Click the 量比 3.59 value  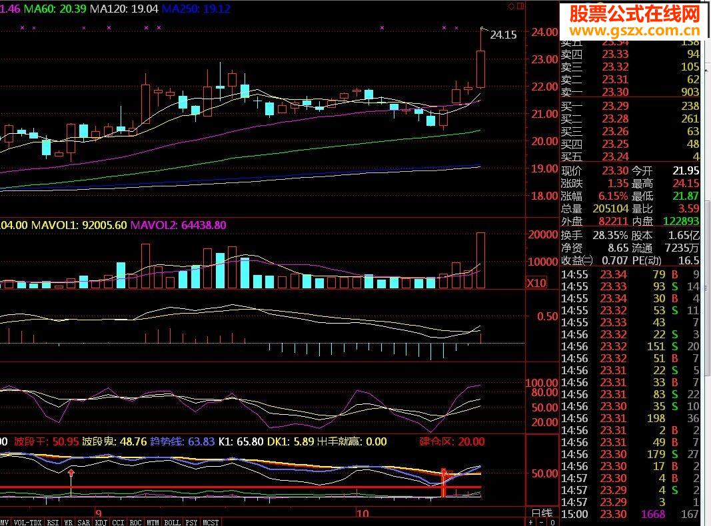[x=688, y=209]
